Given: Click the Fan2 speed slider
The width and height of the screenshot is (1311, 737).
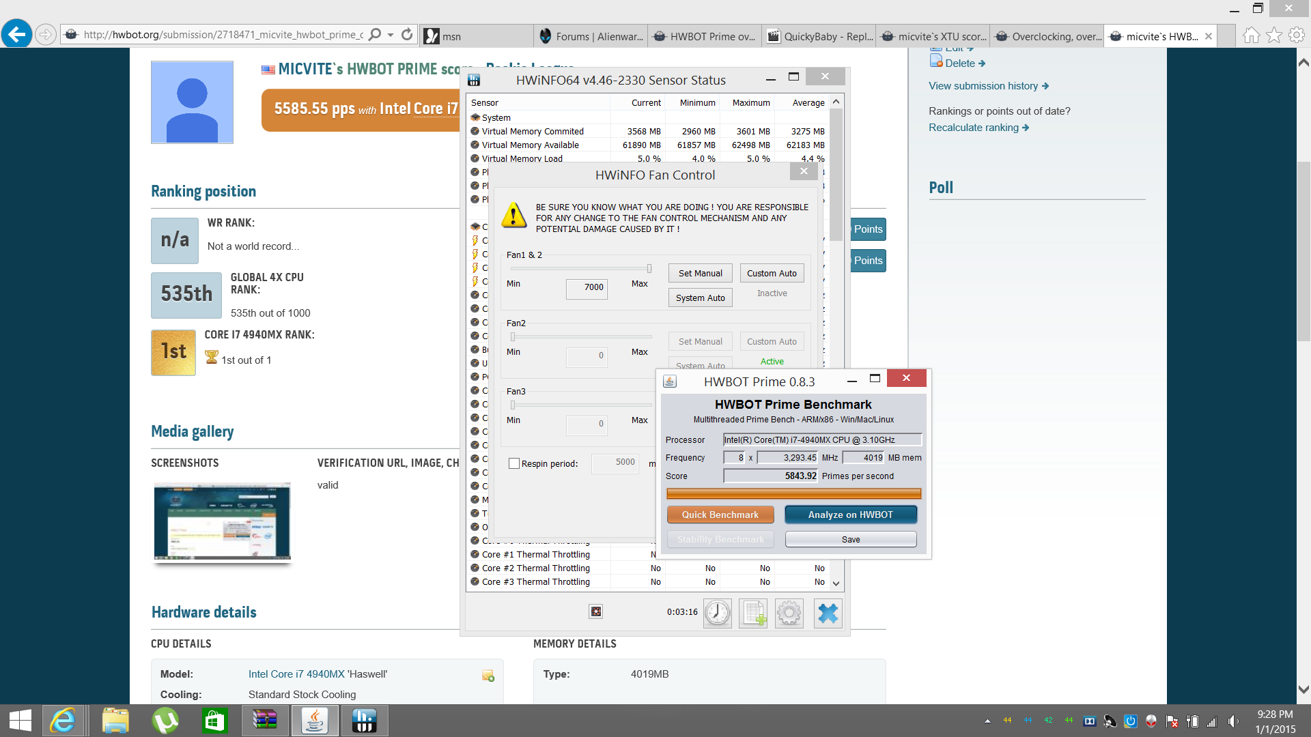Looking at the screenshot, I should pyautogui.click(x=581, y=336).
